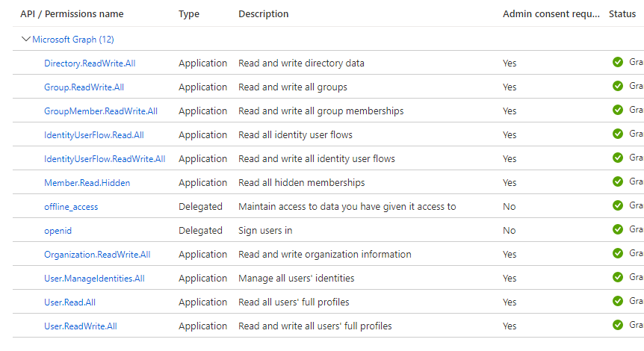
Task: Click the status checkmark for User.ReadWrite.All
Action: coord(618,325)
